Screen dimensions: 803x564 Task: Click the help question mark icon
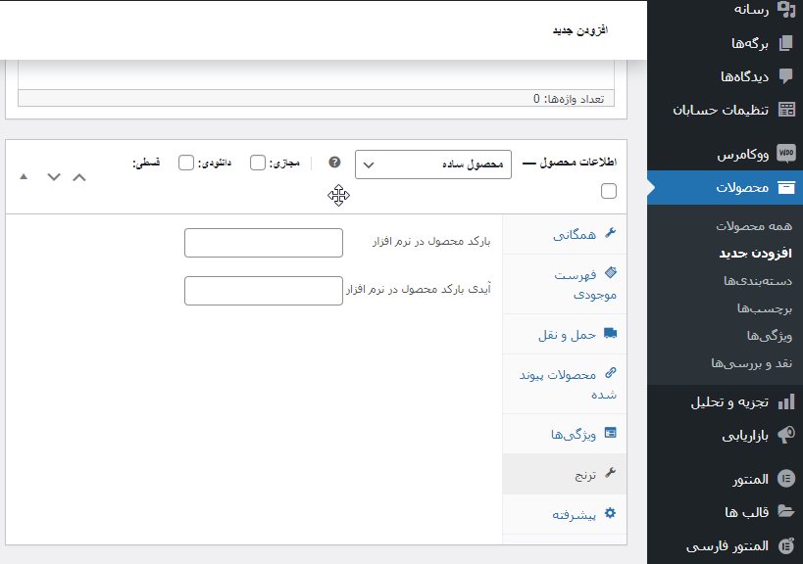pos(334,163)
